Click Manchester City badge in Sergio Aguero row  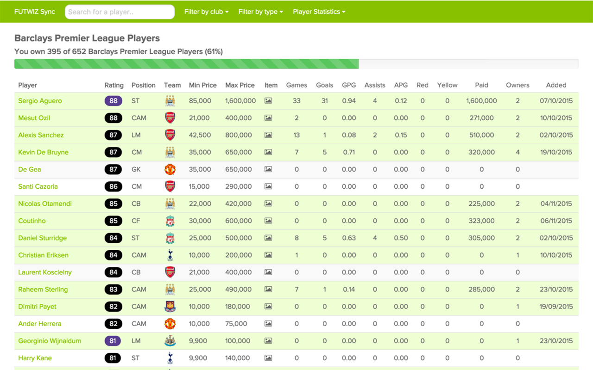pos(170,101)
